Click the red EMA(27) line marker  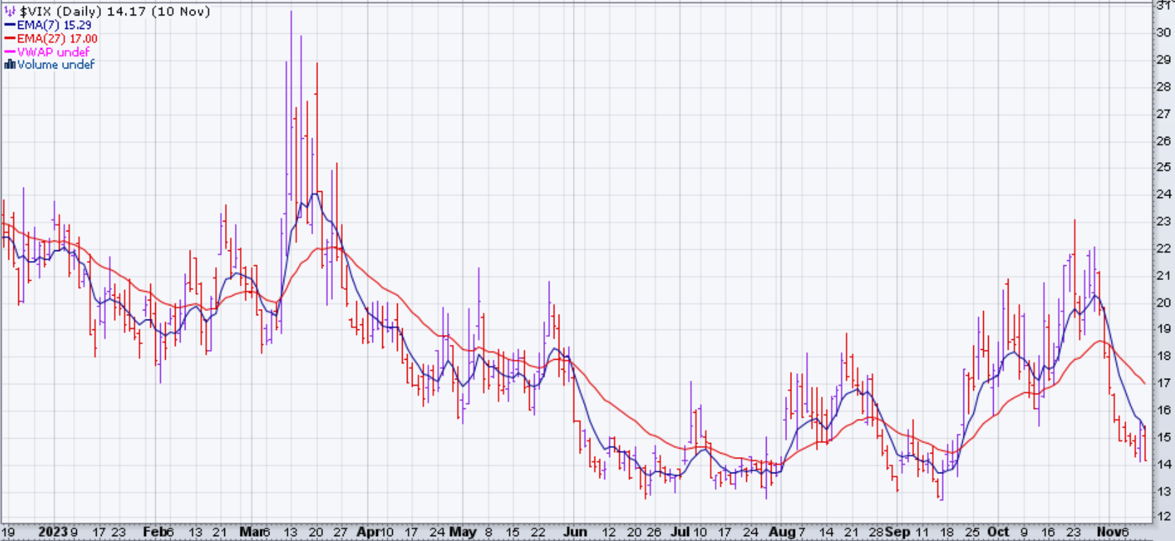coord(10,39)
